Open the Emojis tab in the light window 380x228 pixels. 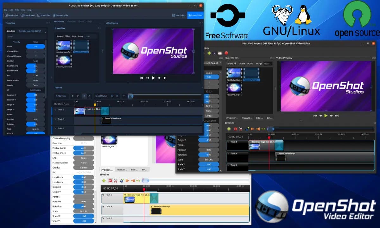(144, 170)
